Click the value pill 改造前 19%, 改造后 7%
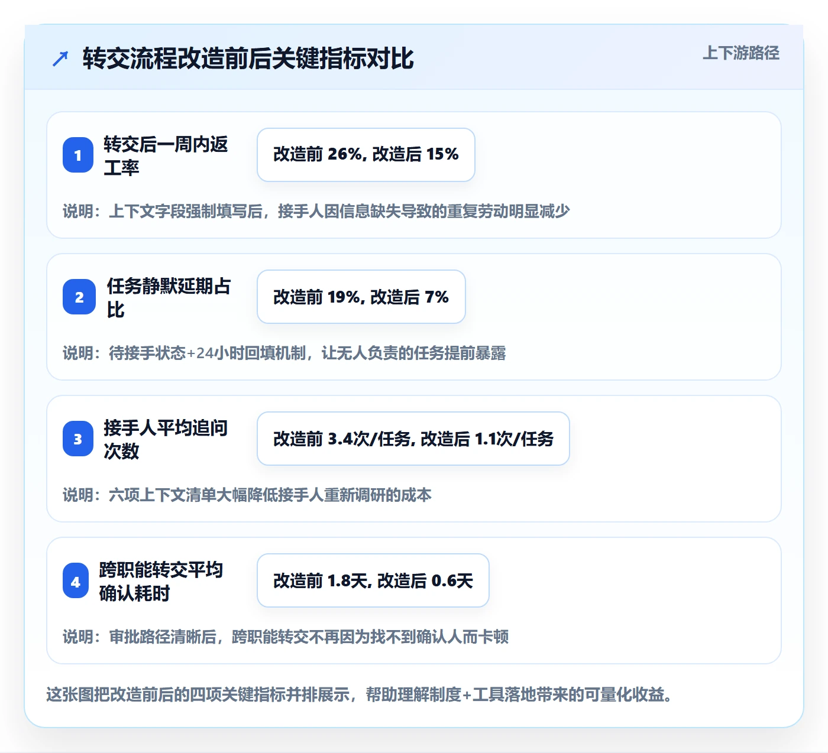The height and width of the screenshot is (753, 828). coord(361,297)
